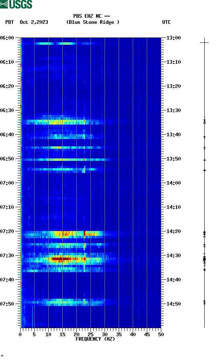Click the 07:10 PDT time label

pos(7,207)
